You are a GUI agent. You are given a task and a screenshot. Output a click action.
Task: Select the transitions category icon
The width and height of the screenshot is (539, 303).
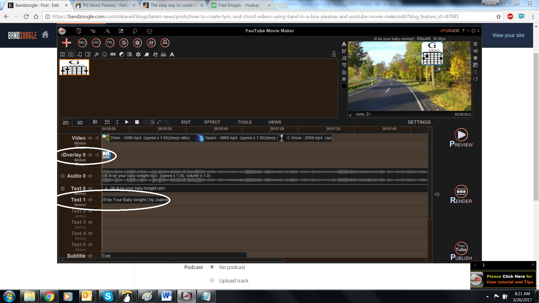88,54
